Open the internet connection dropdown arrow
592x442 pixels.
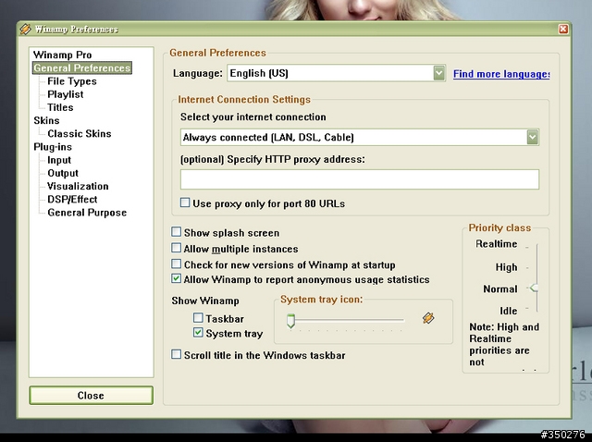(x=533, y=137)
